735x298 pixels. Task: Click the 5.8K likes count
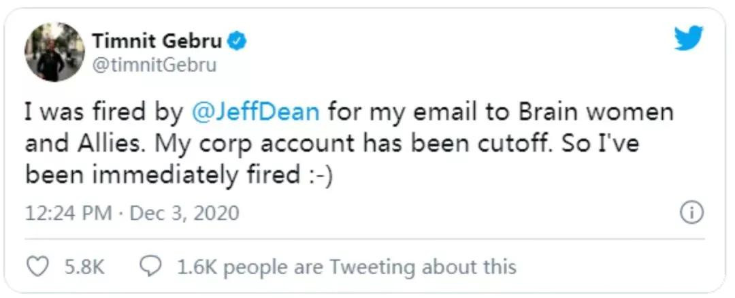tap(84, 267)
